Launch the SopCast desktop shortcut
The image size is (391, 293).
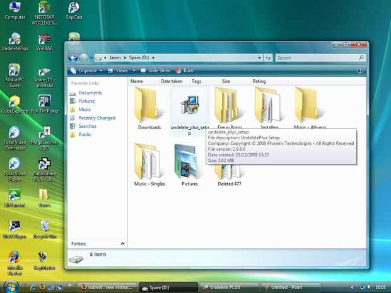[x=74, y=11]
